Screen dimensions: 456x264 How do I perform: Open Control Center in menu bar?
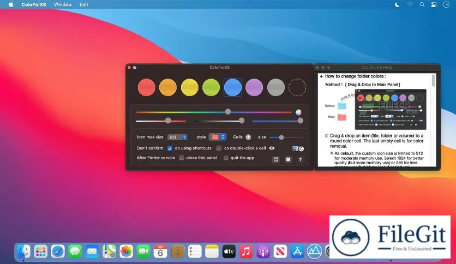tap(434, 5)
